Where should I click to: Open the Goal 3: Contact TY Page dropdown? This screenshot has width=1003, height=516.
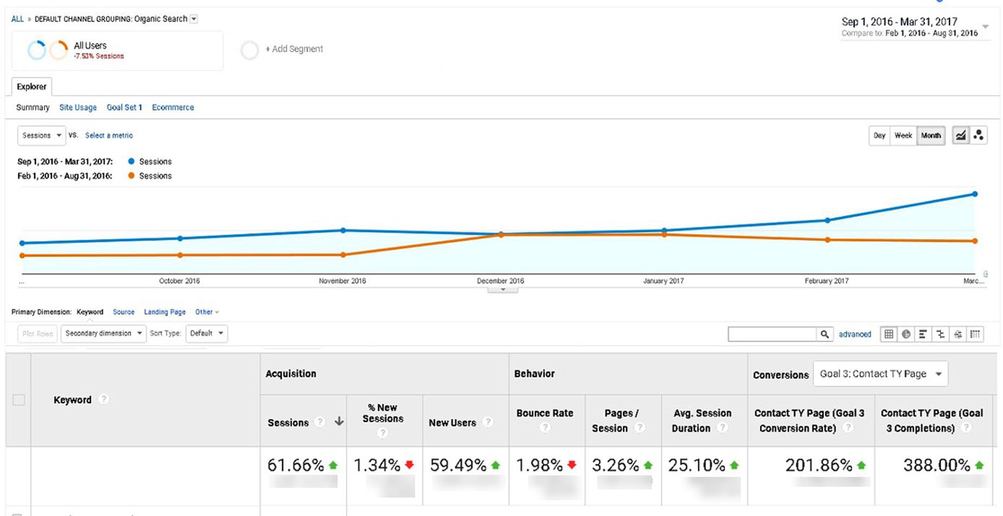880,374
